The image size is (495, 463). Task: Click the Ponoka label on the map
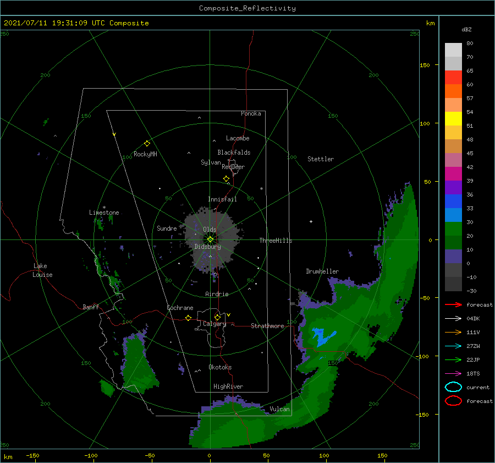pos(251,113)
